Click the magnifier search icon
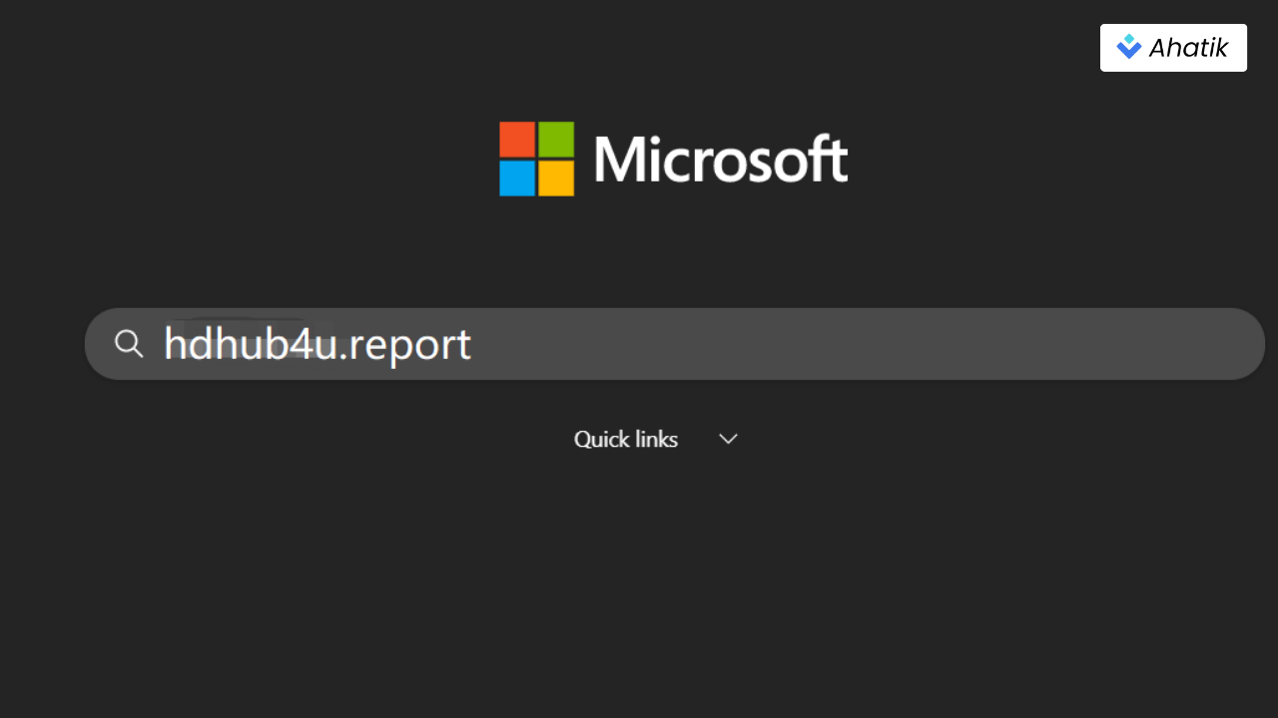This screenshot has height=718, width=1278. [129, 344]
